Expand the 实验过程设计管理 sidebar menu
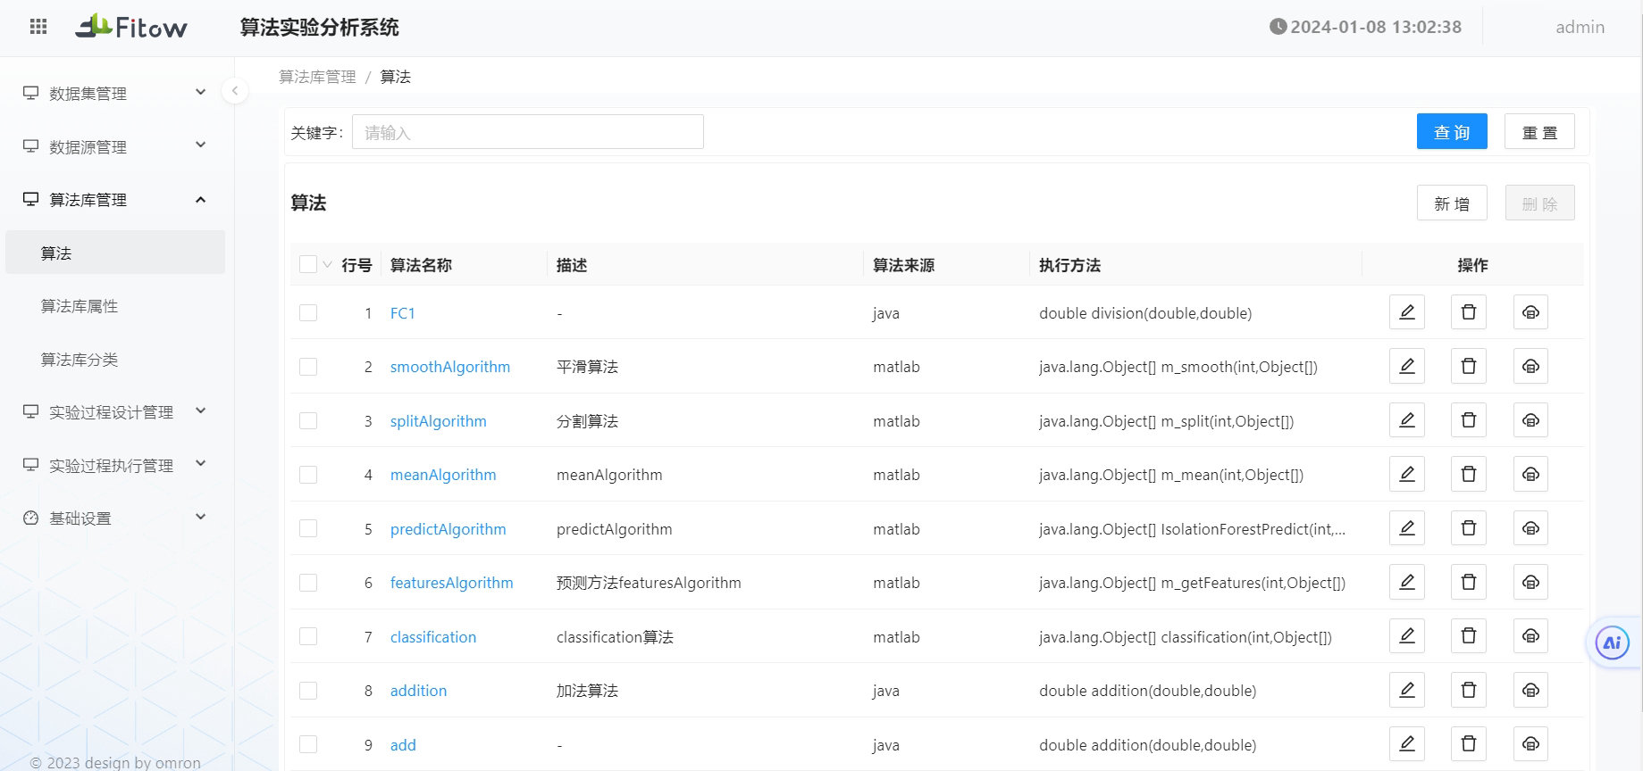1643x771 pixels. pyautogui.click(x=115, y=411)
